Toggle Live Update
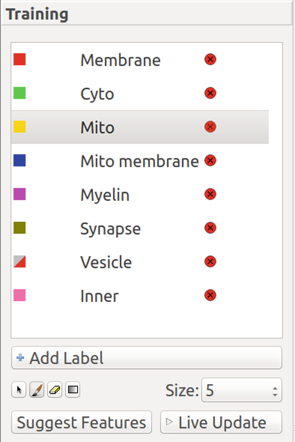The width and height of the screenshot is (295, 442). pos(221,422)
